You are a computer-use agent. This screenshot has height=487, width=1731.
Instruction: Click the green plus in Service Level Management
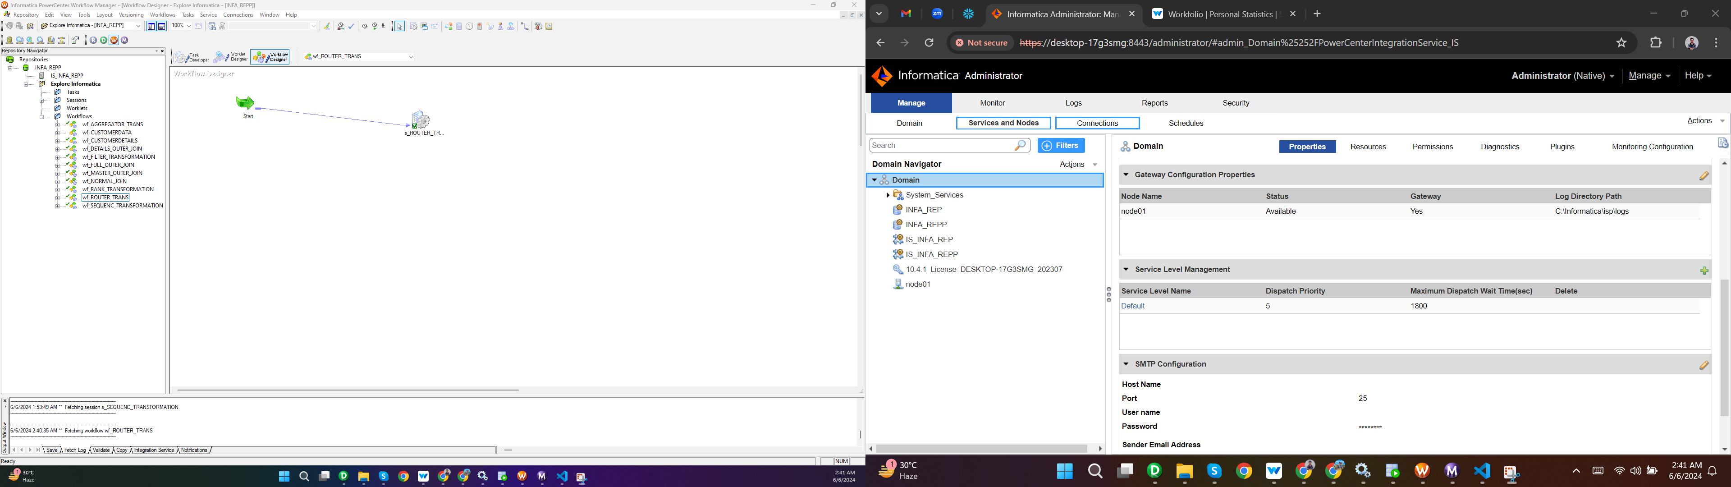point(1704,271)
